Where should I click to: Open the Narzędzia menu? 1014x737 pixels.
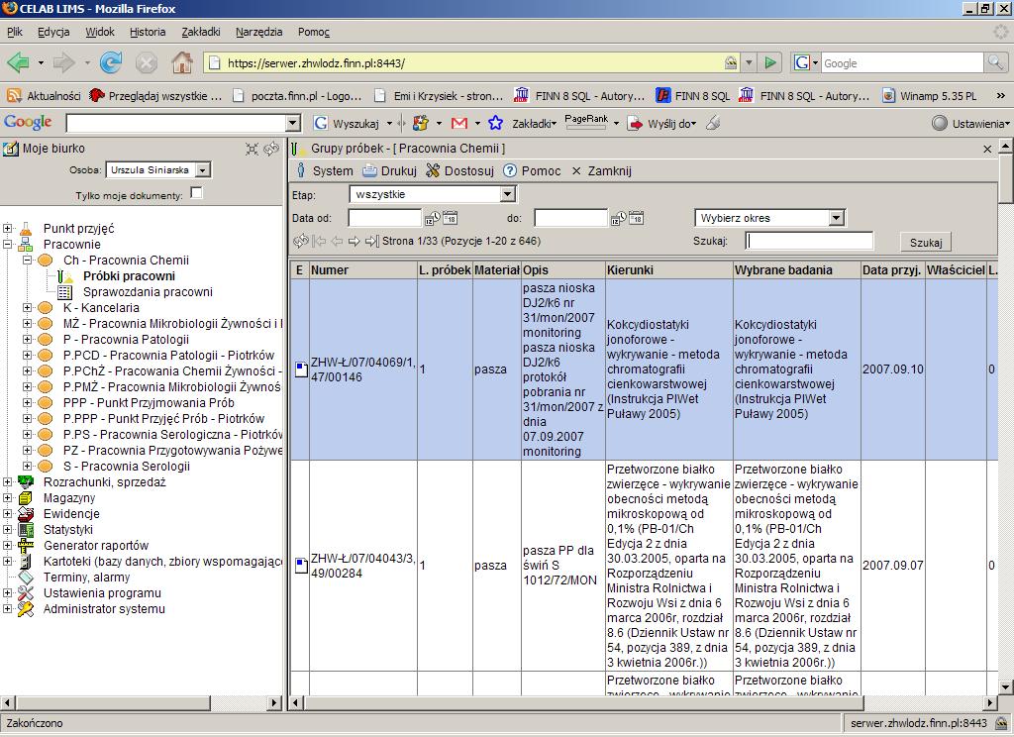coord(258,32)
